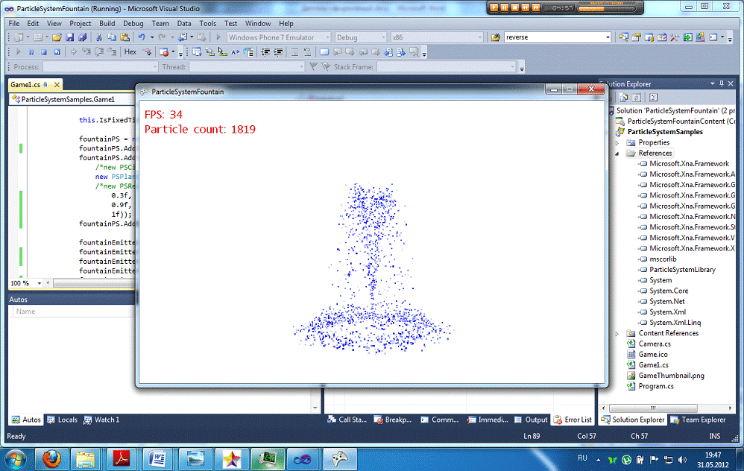Open the 'reverse' find combo box dropdown
Screen dimensions: 744x471
[x=608, y=37]
